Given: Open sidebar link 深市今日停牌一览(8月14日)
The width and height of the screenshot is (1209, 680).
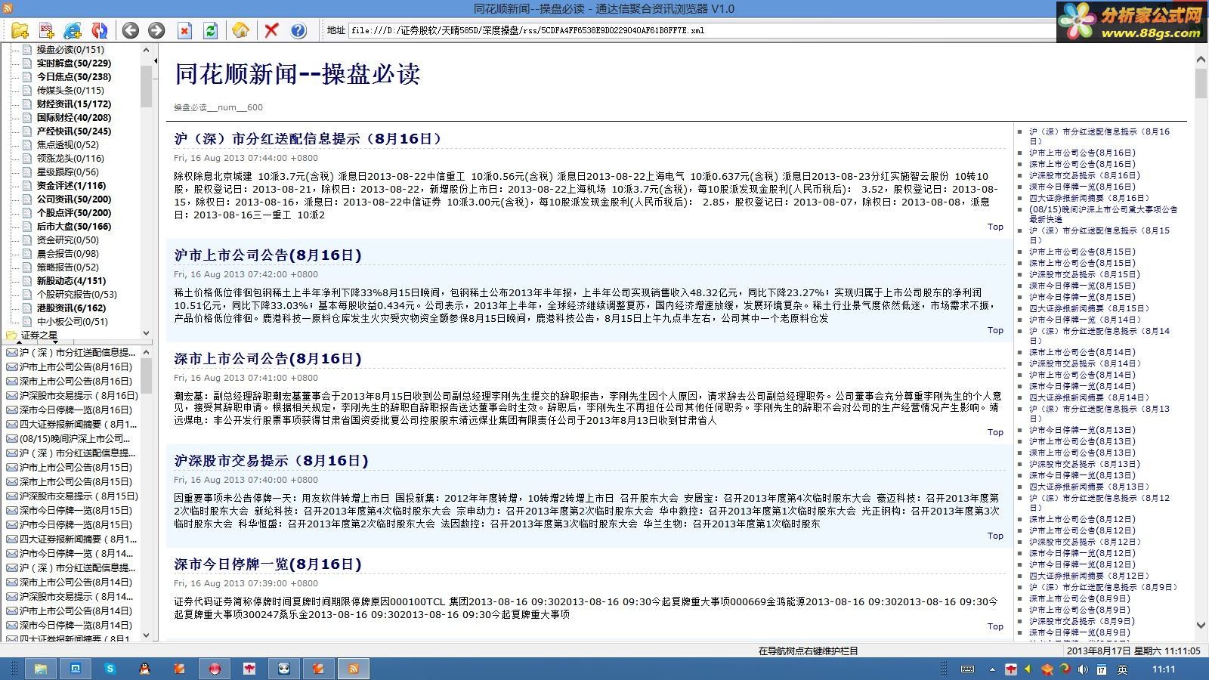Looking at the screenshot, I should pos(1082,386).
